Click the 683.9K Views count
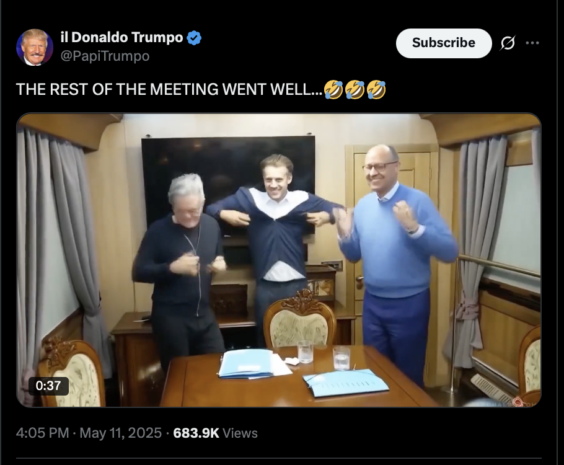Viewport: 564px width, 465px height. click(x=215, y=433)
